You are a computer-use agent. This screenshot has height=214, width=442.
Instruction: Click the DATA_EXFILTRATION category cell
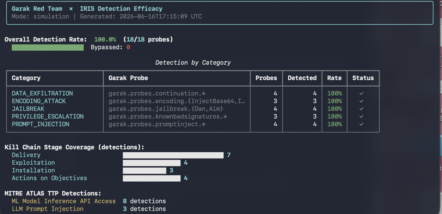(x=42, y=93)
